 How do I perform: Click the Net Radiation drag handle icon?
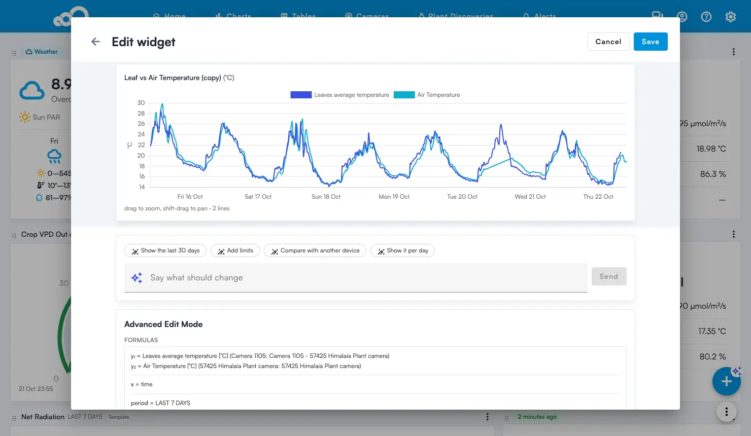14,418
